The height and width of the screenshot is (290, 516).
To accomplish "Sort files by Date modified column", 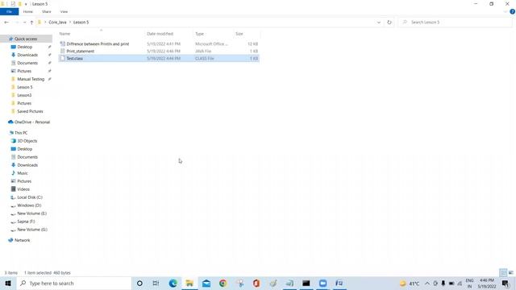I will click(160, 34).
